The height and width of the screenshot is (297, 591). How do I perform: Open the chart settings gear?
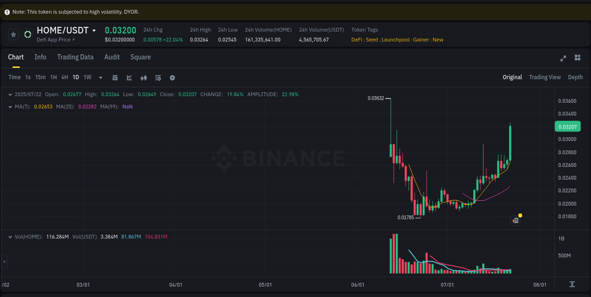point(172,77)
